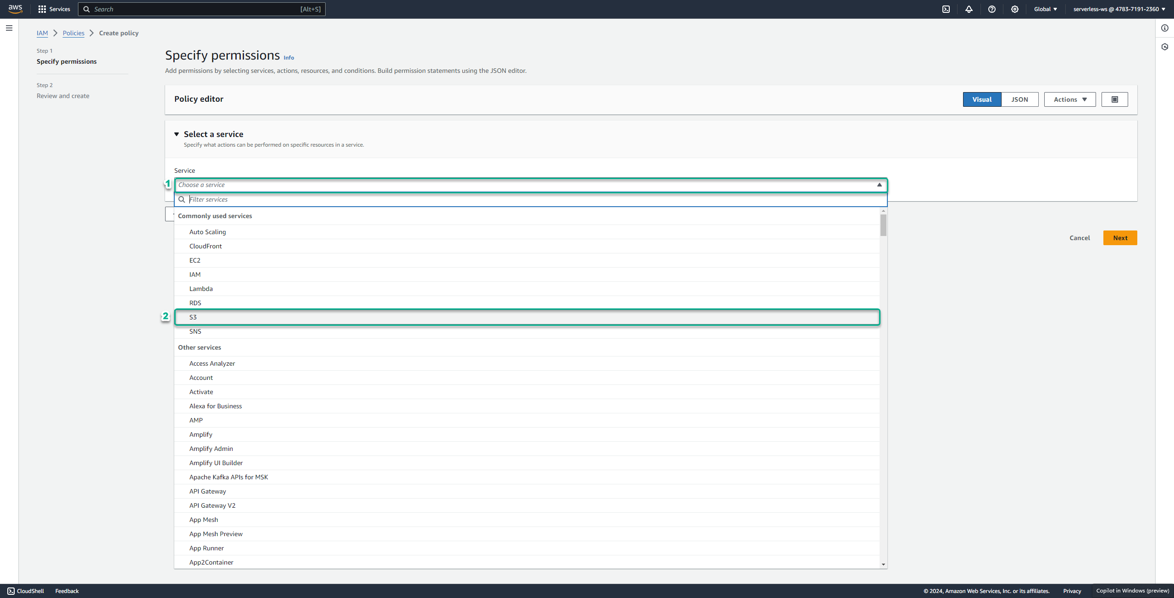The width and height of the screenshot is (1174, 598).
Task: Click the Search bar at top
Action: tap(202, 9)
